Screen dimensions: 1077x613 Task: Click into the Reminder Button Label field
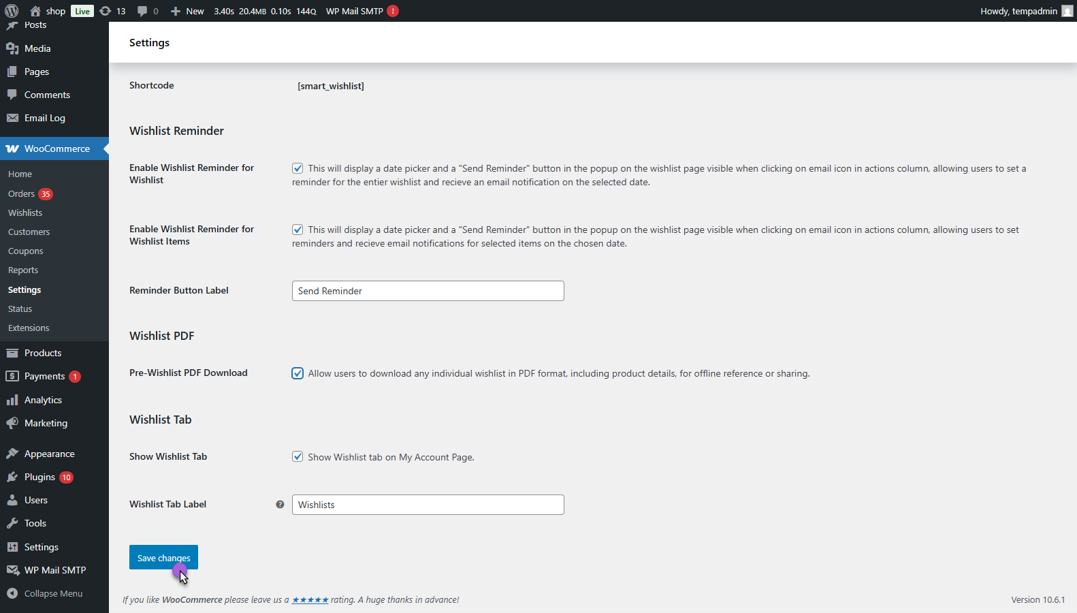coord(428,291)
